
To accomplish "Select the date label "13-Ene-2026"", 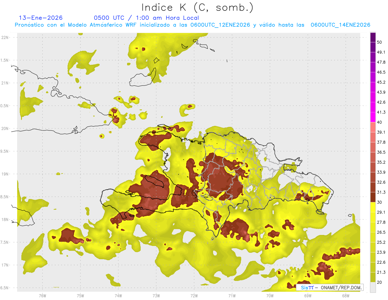I will (41, 18).
